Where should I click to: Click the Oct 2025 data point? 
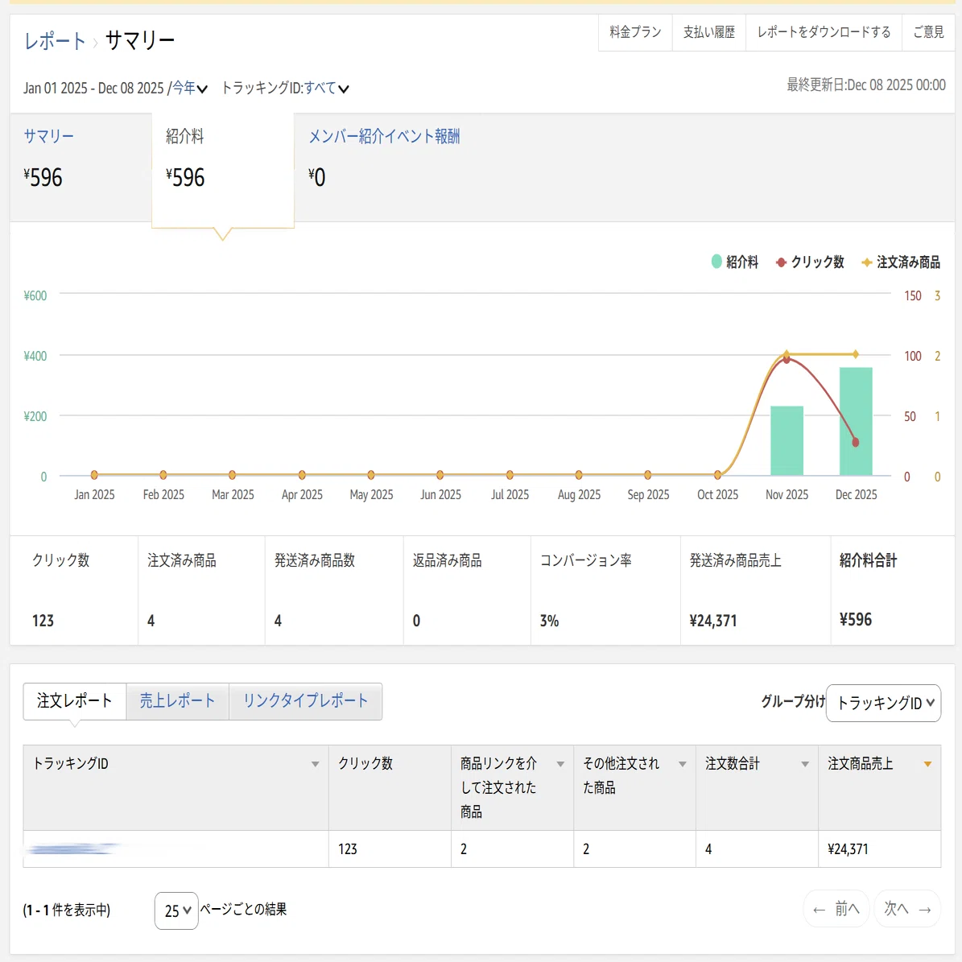pyautogui.click(x=717, y=475)
